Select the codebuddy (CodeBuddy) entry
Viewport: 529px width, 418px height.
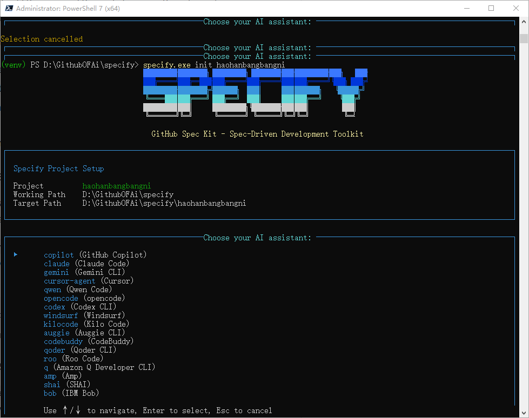coord(89,341)
